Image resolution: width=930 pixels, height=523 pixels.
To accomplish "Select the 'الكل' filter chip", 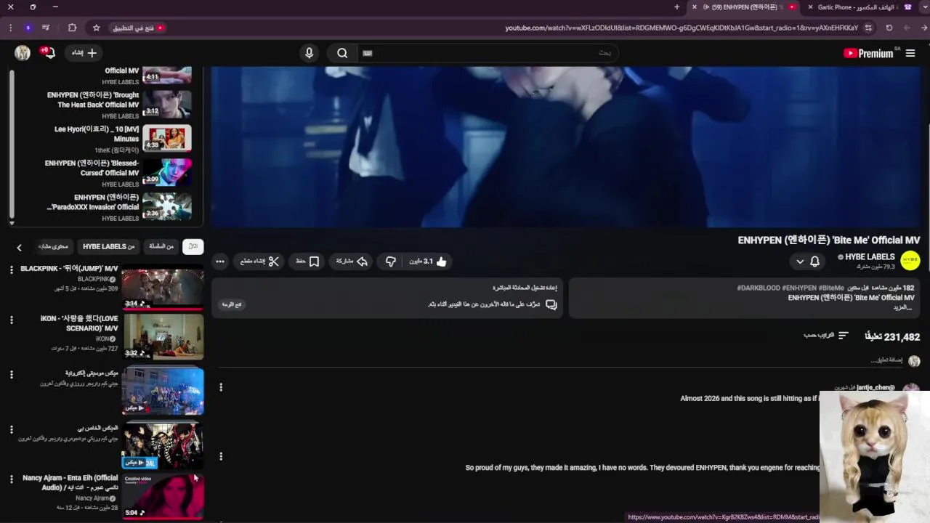I will coord(193,246).
